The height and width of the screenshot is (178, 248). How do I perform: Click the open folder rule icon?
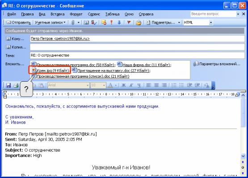(139, 23)
